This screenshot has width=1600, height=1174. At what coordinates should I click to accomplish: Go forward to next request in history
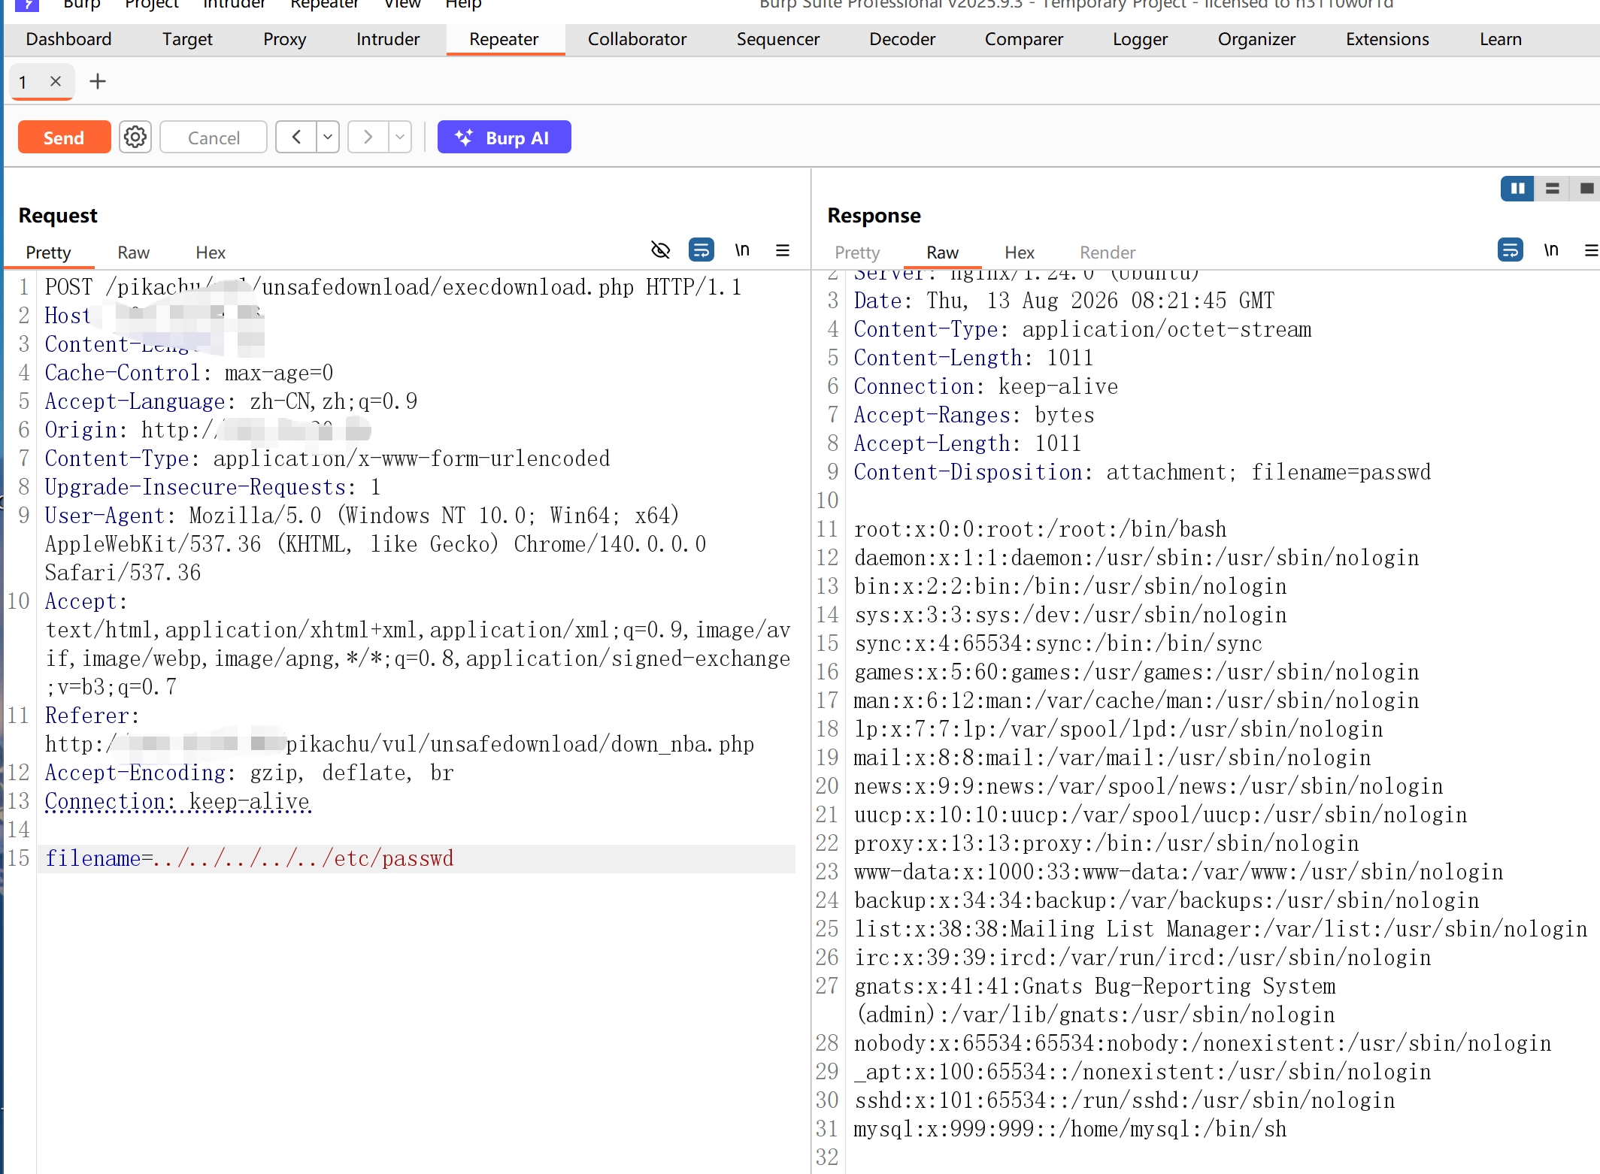pyautogui.click(x=368, y=138)
